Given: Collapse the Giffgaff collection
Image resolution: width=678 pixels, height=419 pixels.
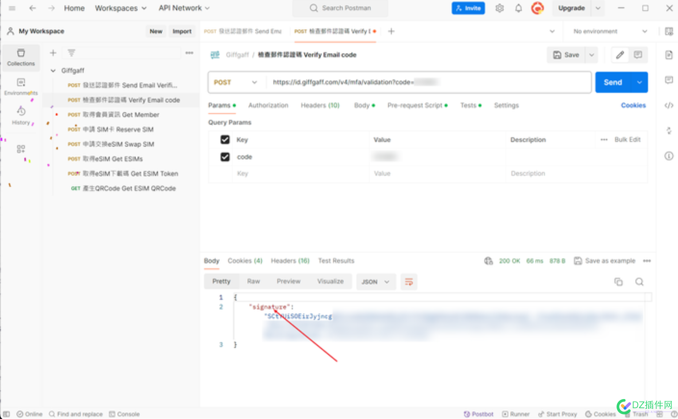Looking at the screenshot, I should click(53, 71).
